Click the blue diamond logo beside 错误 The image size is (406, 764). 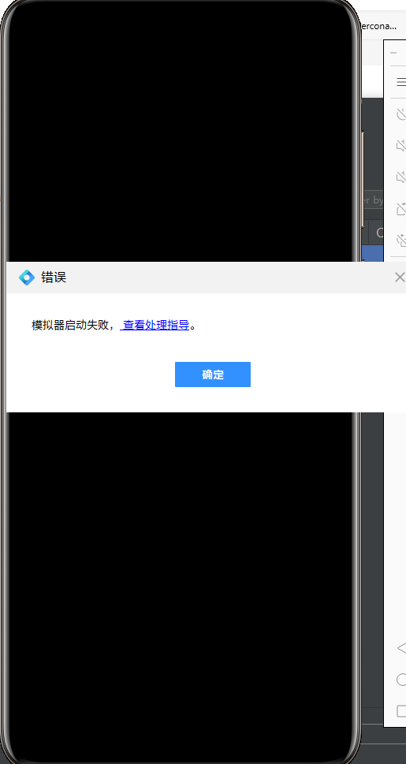pyautogui.click(x=26, y=278)
